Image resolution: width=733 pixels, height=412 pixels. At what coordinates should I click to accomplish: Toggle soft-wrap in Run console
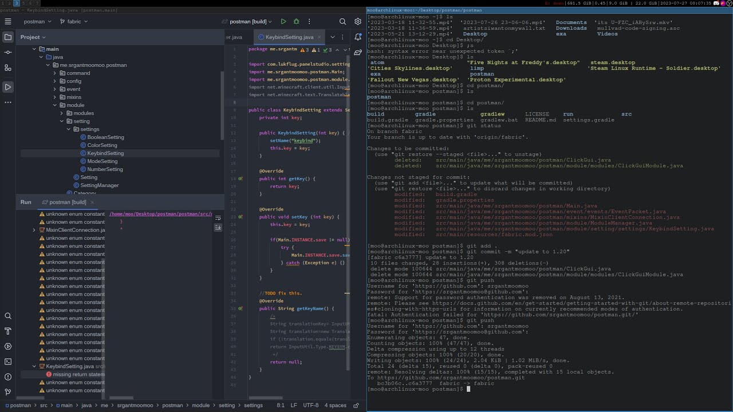pos(218,218)
